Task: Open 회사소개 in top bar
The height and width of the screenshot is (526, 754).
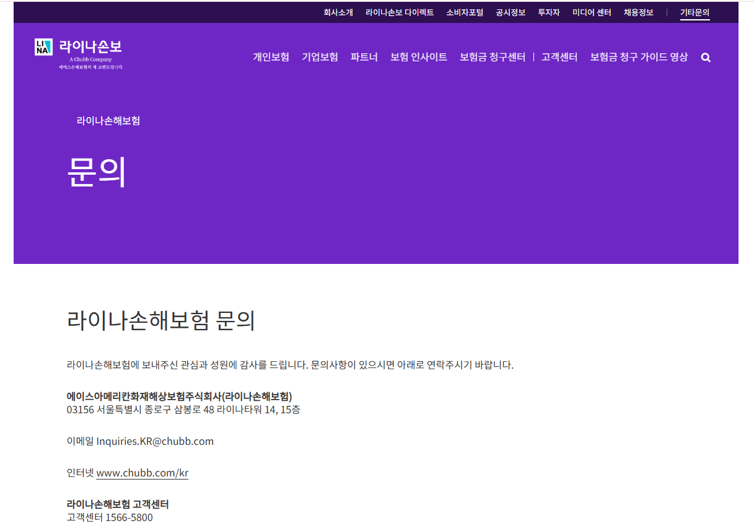Action: tap(338, 12)
